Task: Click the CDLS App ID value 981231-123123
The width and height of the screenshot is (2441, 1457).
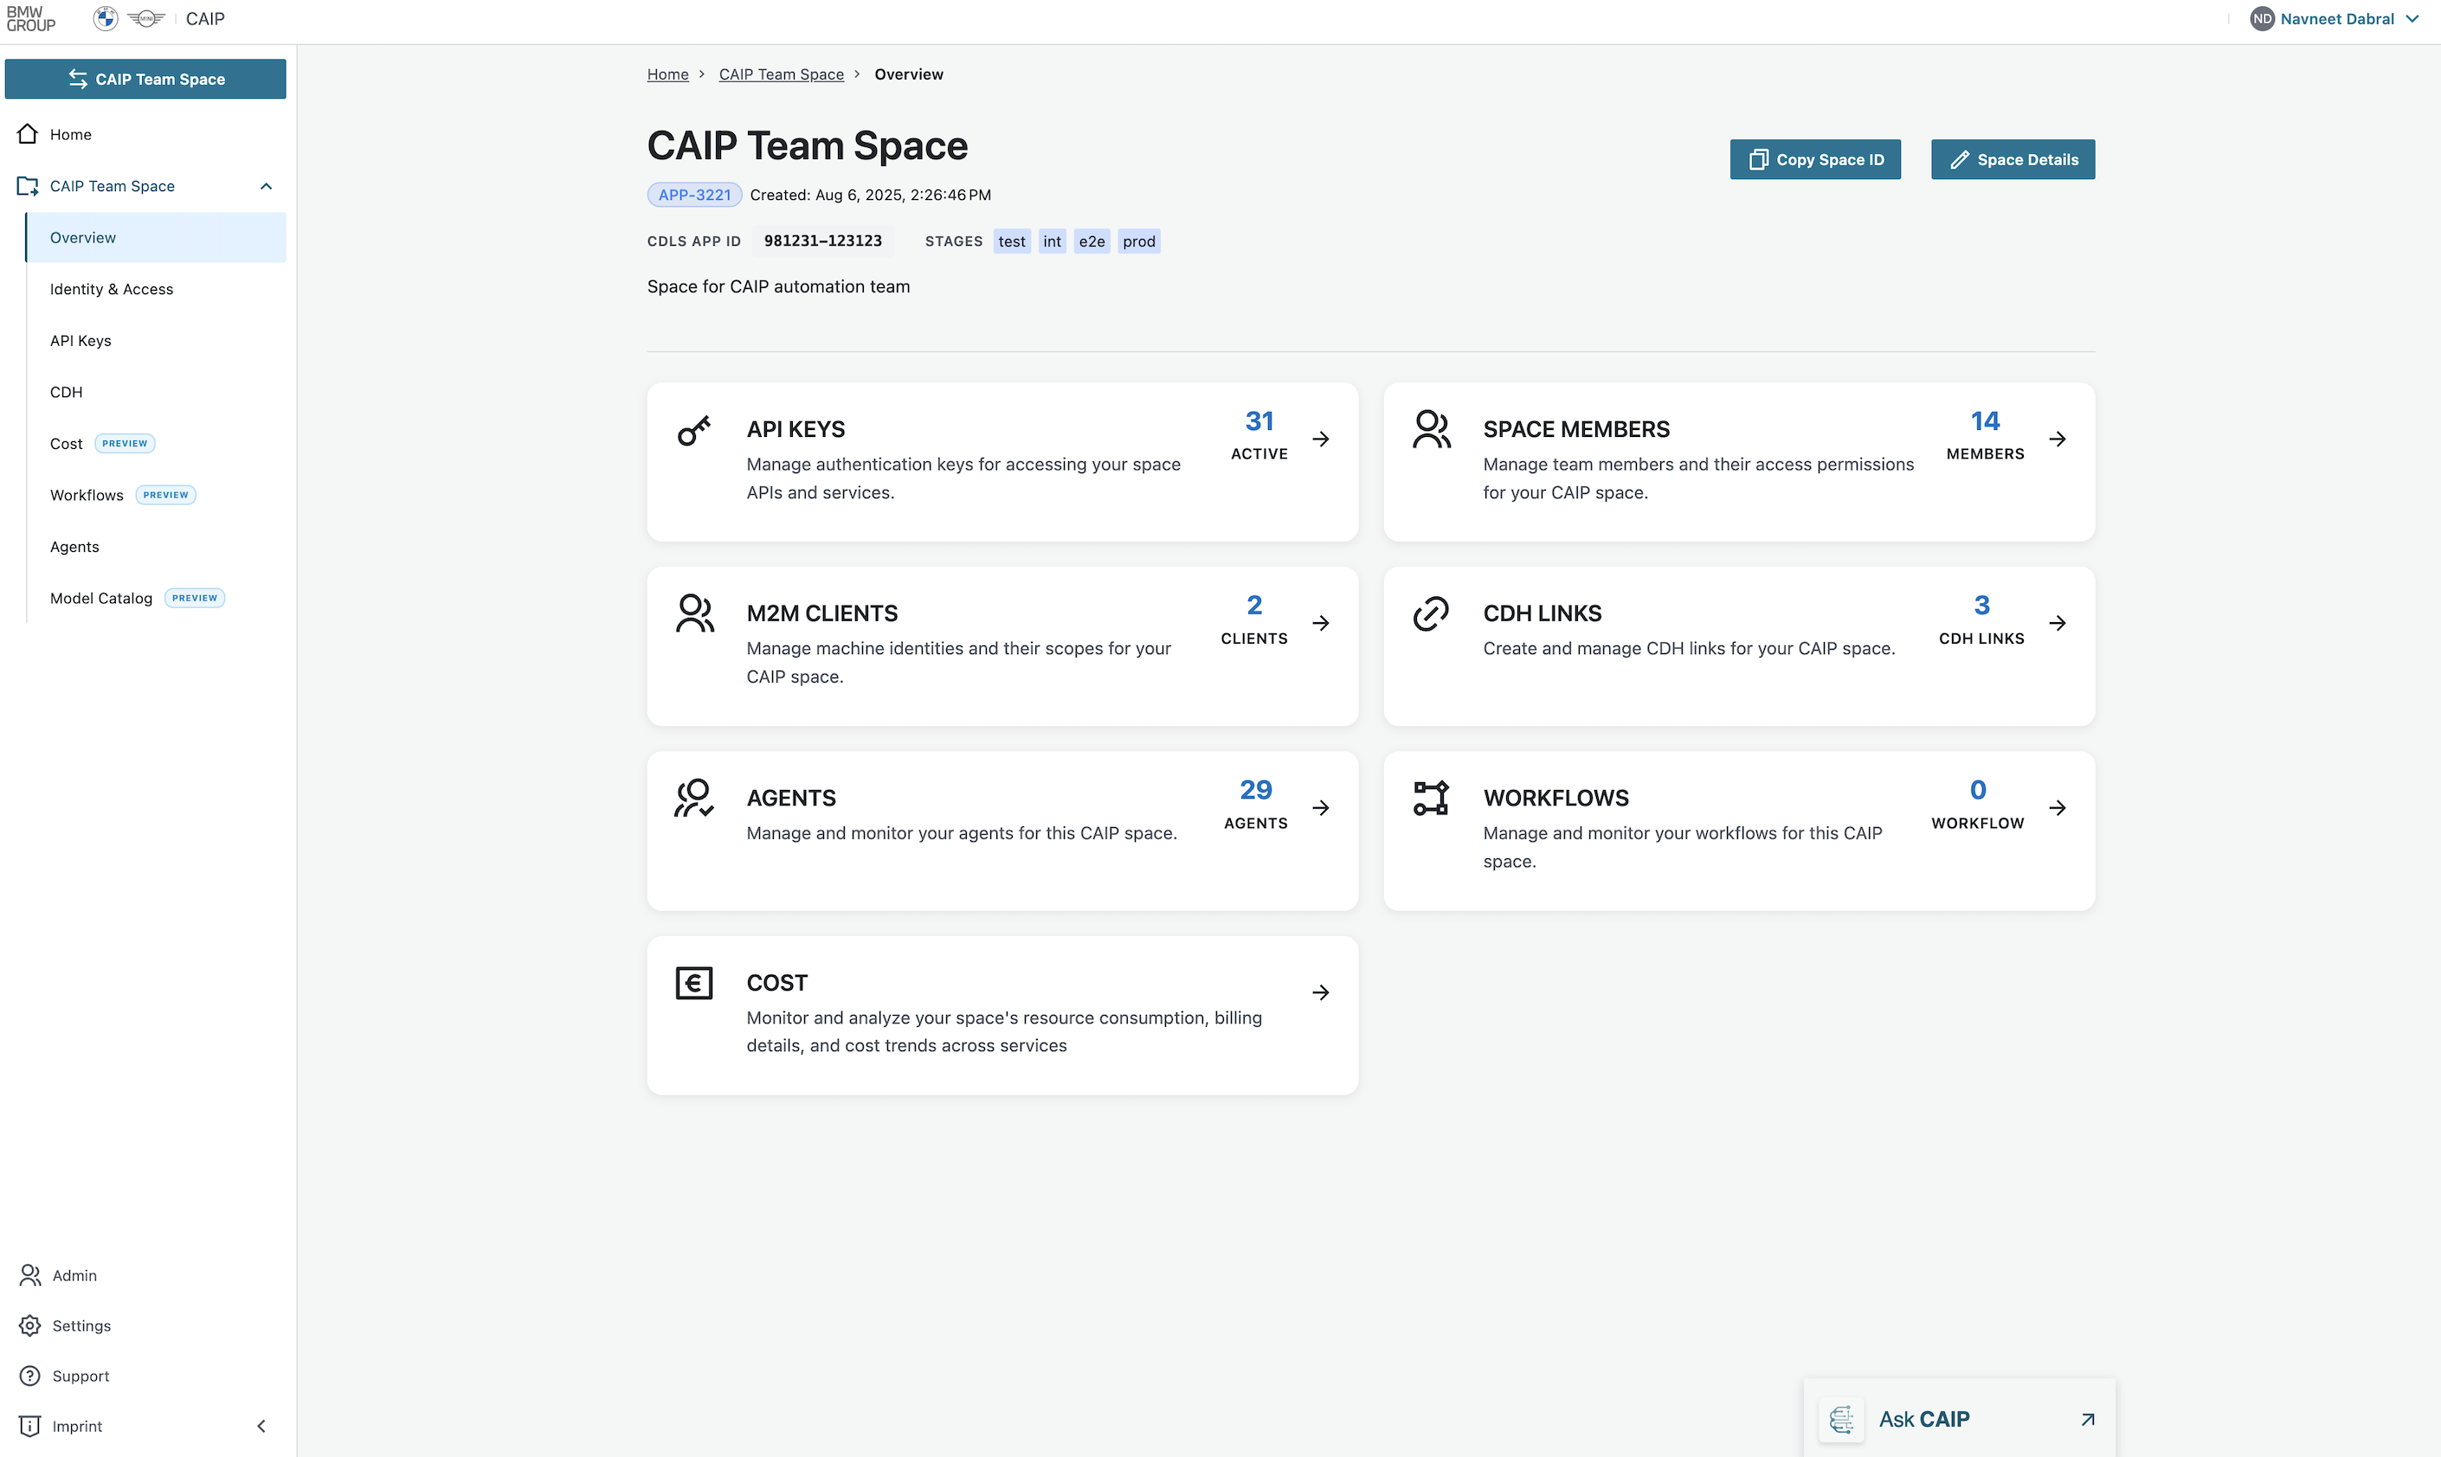Action: (x=823, y=241)
